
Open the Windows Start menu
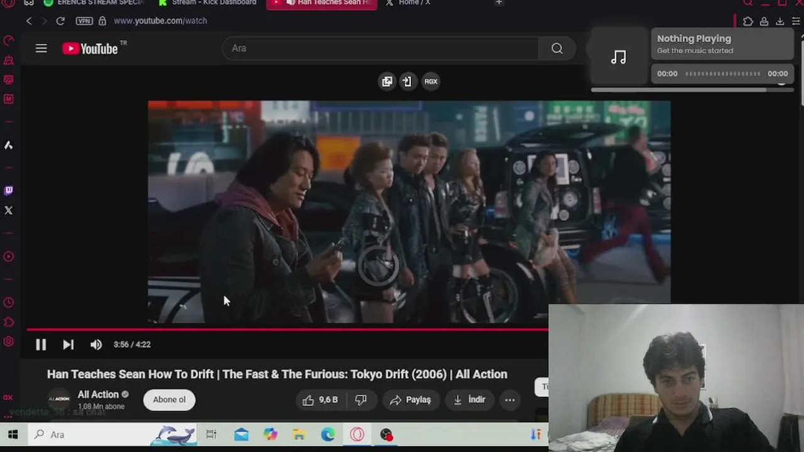(x=13, y=434)
